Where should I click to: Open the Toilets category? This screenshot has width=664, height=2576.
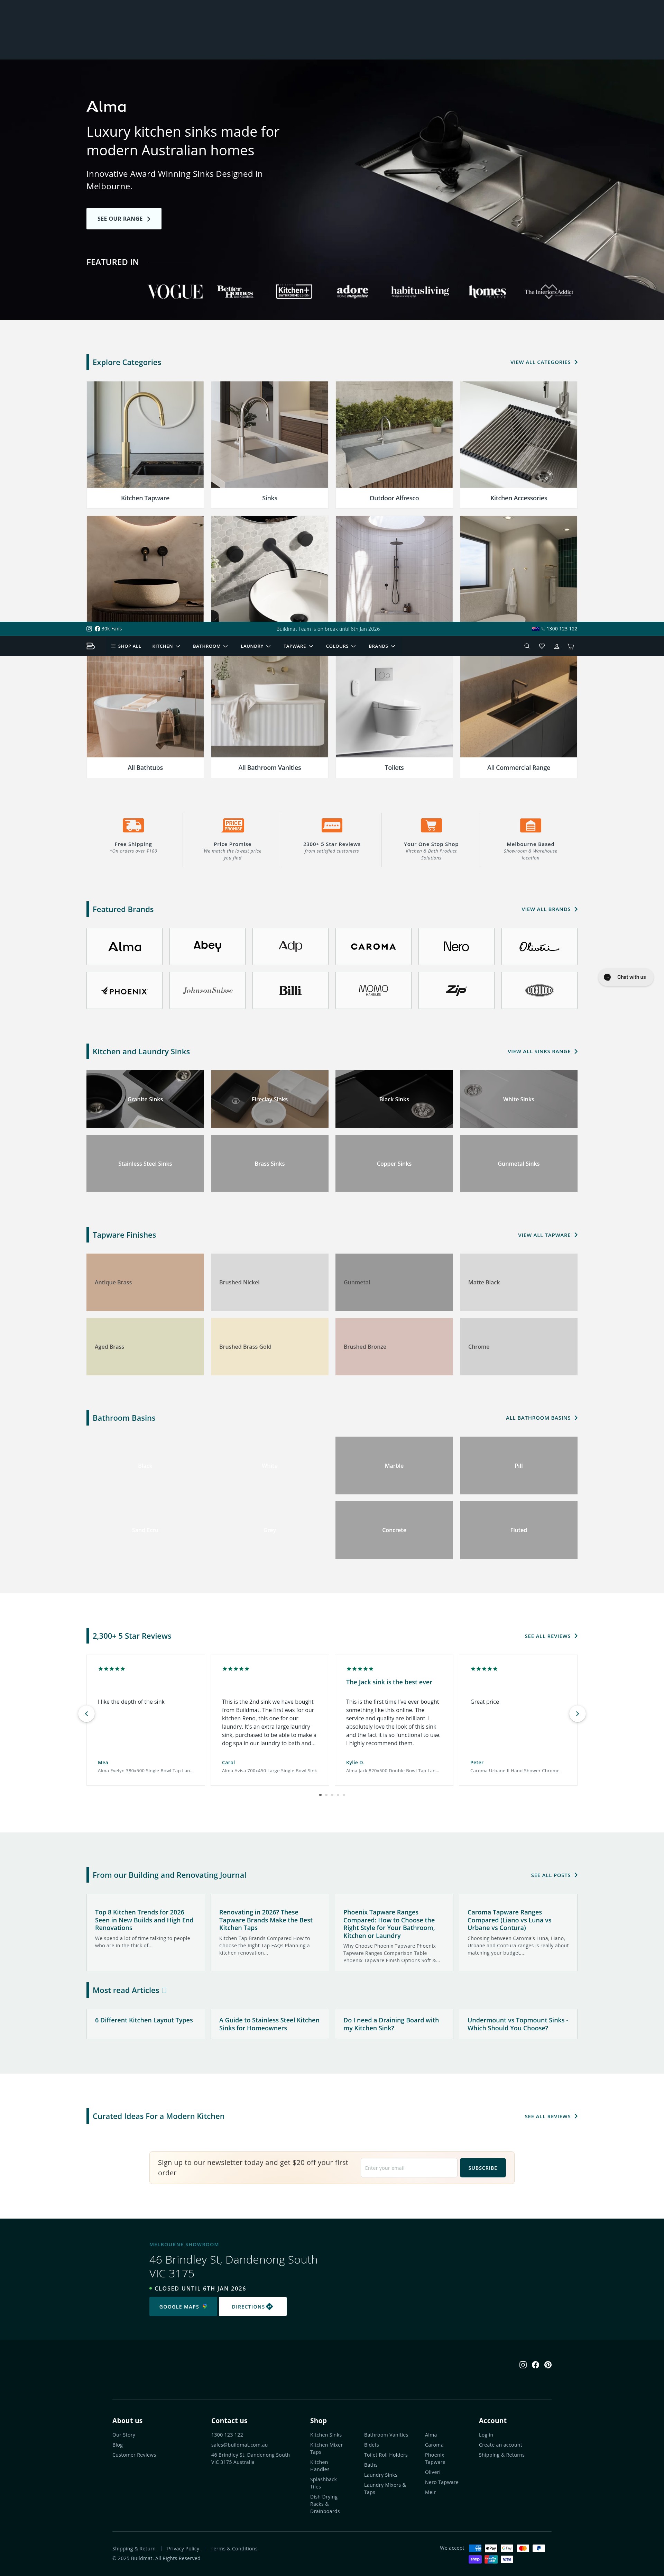394,717
